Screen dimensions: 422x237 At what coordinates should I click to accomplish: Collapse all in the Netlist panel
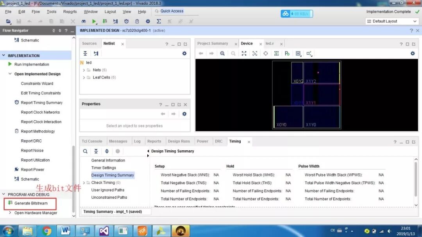click(85, 53)
